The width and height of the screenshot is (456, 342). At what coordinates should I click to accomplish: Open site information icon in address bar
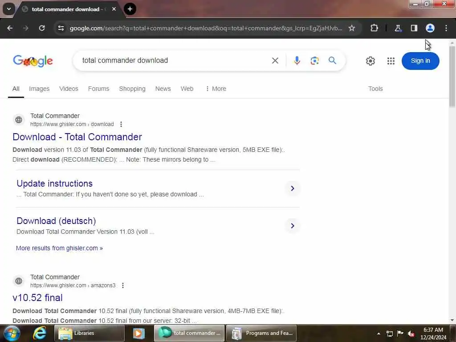point(61,28)
